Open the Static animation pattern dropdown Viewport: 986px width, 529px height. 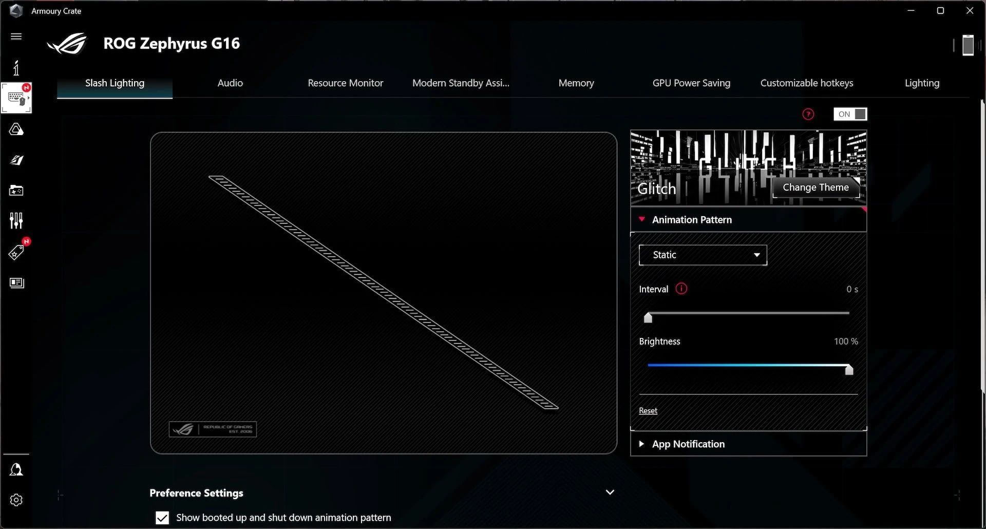(703, 255)
